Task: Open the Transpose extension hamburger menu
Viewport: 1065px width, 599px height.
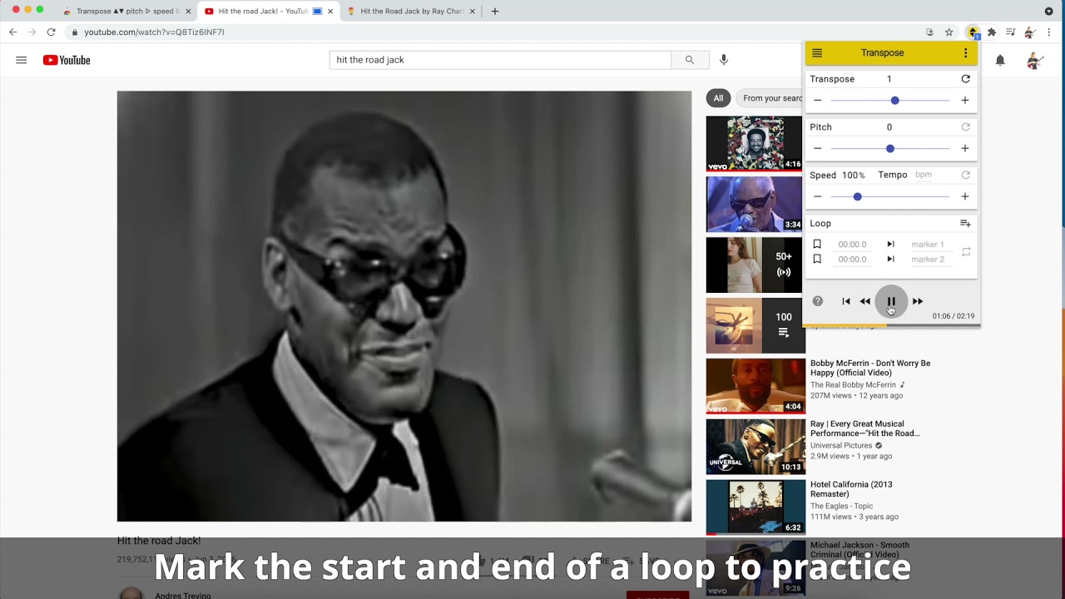Action: tap(817, 52)
